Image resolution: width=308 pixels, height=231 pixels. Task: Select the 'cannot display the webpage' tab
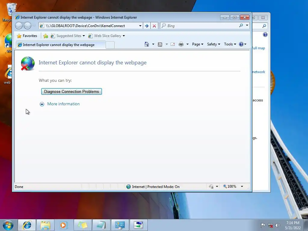pos(61,45)
